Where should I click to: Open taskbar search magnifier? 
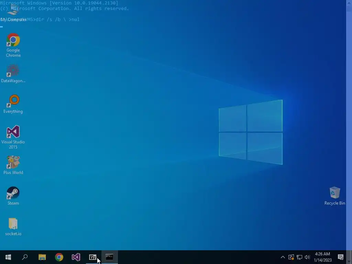(x=25, y=257)
